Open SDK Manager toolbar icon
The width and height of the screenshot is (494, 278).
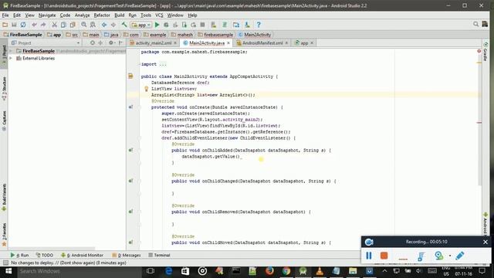coord(247,25)
